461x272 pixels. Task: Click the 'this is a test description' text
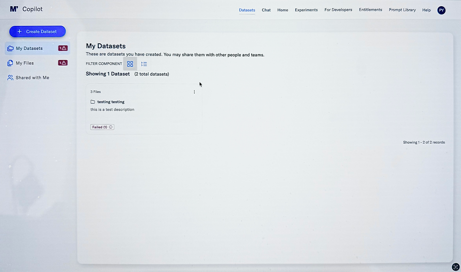point(112,109)
